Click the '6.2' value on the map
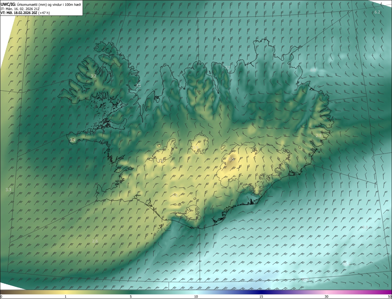Viewport: 392px width, 299px height. (x=377, y=12)
